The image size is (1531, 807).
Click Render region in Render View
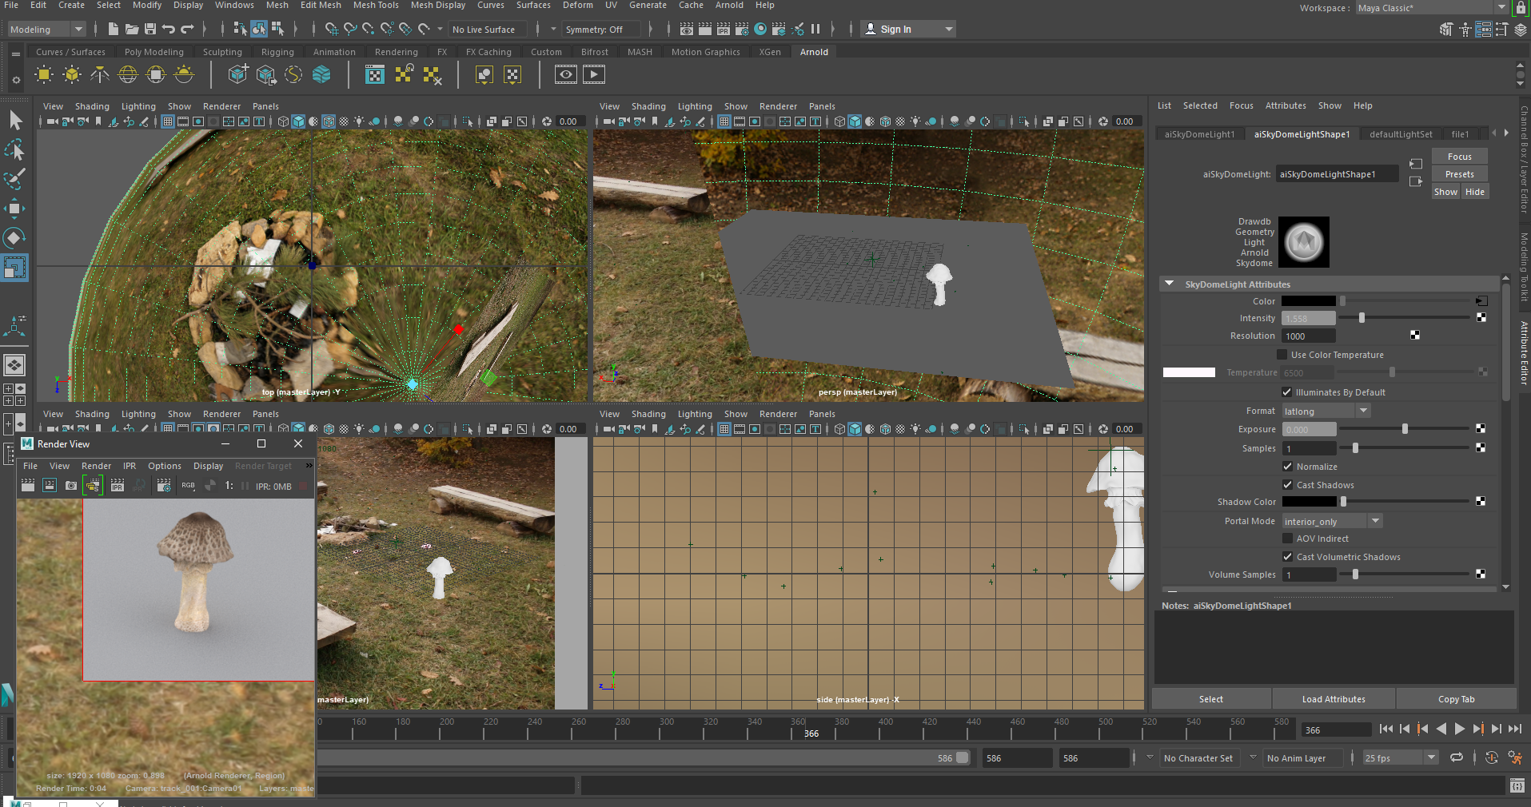(x=50, y=486)
